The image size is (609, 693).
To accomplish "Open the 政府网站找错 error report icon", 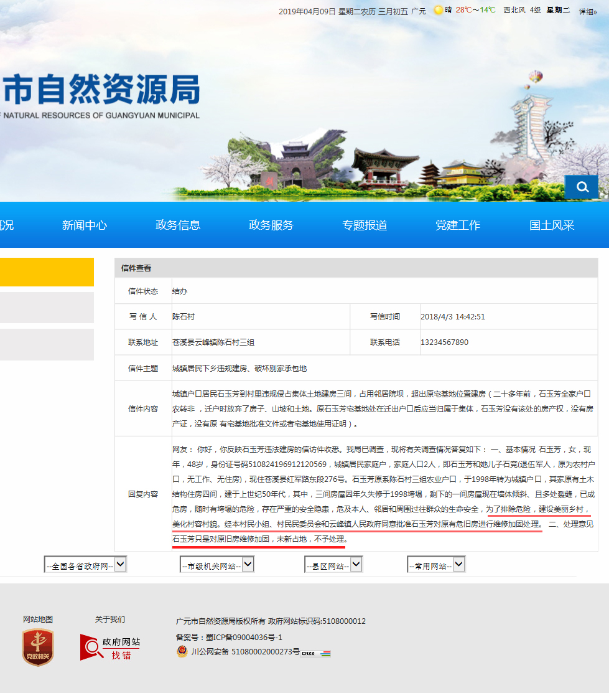I will 110,648.
